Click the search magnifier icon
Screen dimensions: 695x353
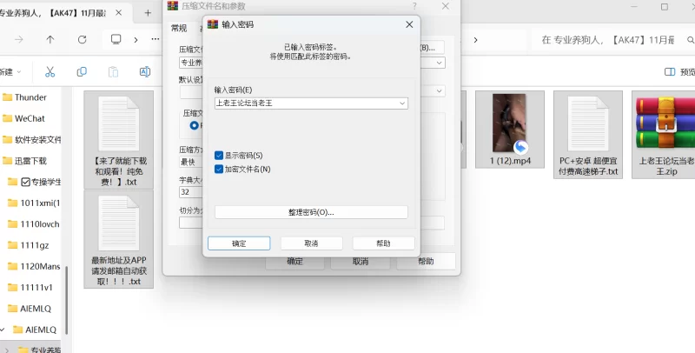click(x=690, y=40)
